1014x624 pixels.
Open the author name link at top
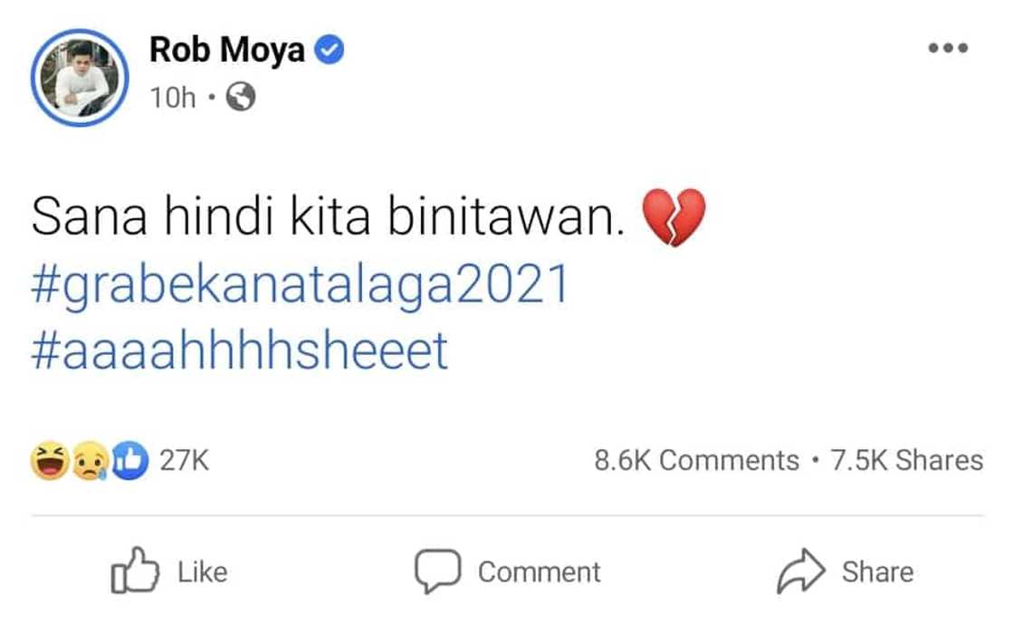[227, 52]
